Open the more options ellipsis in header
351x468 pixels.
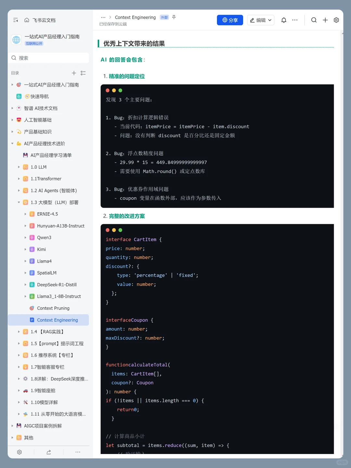pos(295,20)
